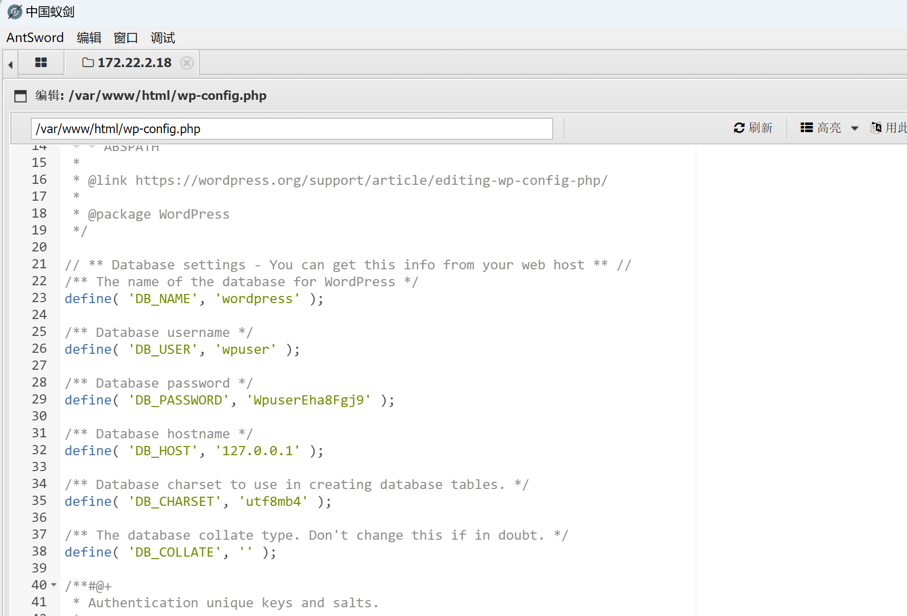This screenshot has width=907, height=616.
Task: Click the AntSword logo in title bar
Action: coord(15,12)
